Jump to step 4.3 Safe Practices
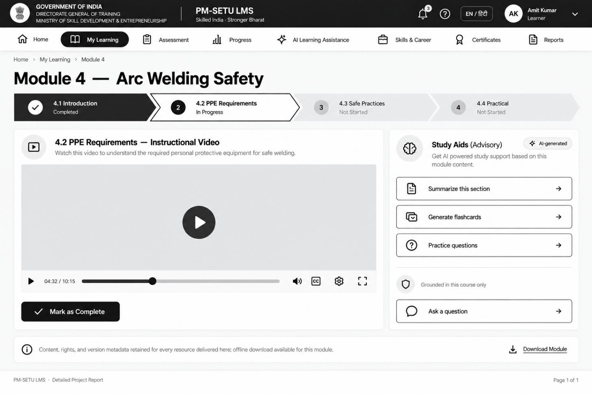Screen dimensions: 592x394 [365, 108]
